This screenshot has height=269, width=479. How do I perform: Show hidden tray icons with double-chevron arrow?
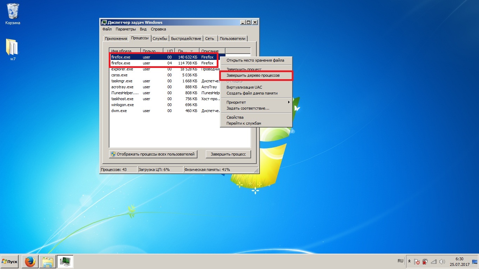(x=409, y=262)
